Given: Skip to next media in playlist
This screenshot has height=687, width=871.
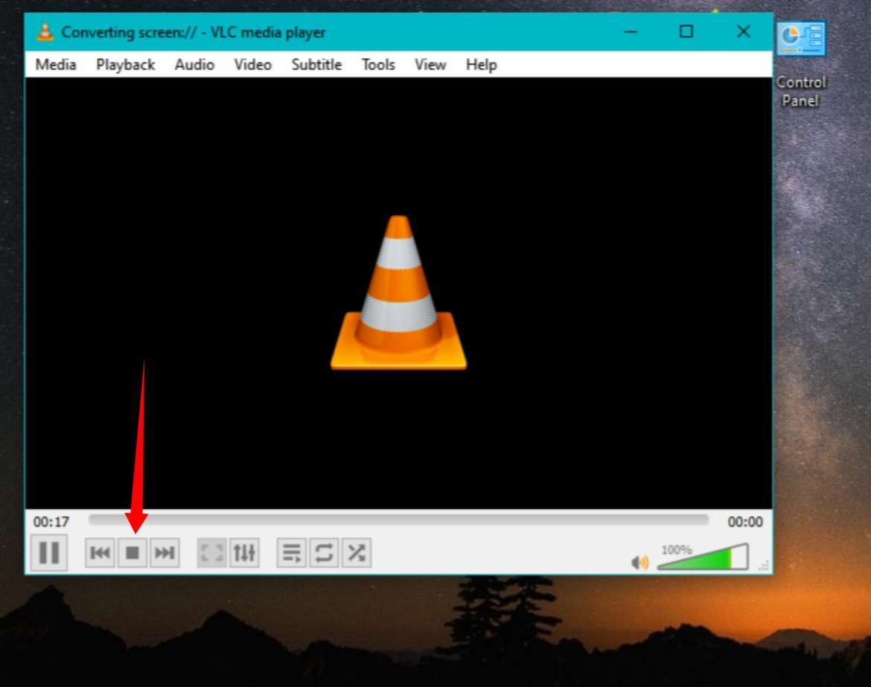Looking at the screenshot, I should click(x=165, y=552).
